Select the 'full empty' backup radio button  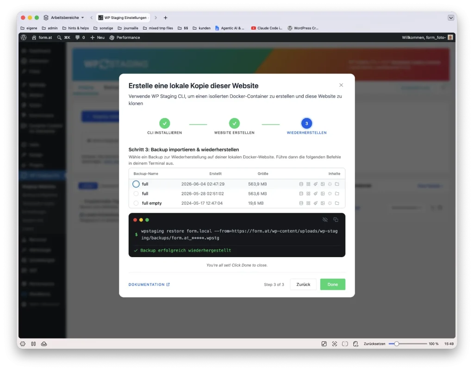136,203
